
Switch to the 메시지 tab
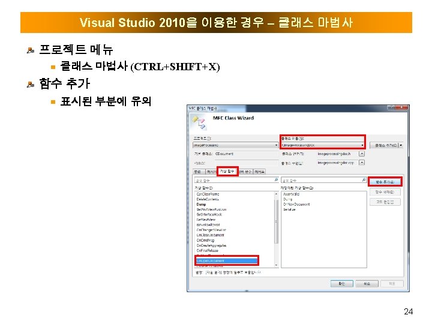pyautogui.click(x=212, y=172)
